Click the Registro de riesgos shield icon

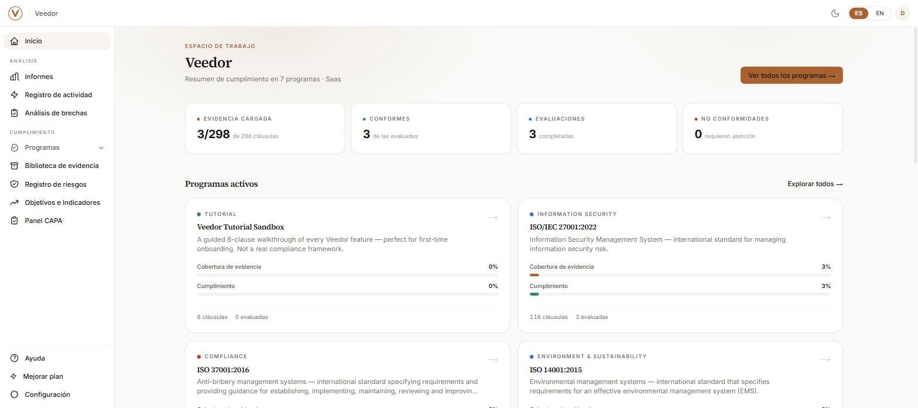click(x=15, y=184)
